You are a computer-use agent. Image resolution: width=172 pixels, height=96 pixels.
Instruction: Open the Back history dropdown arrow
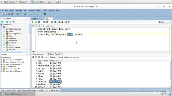28,14
